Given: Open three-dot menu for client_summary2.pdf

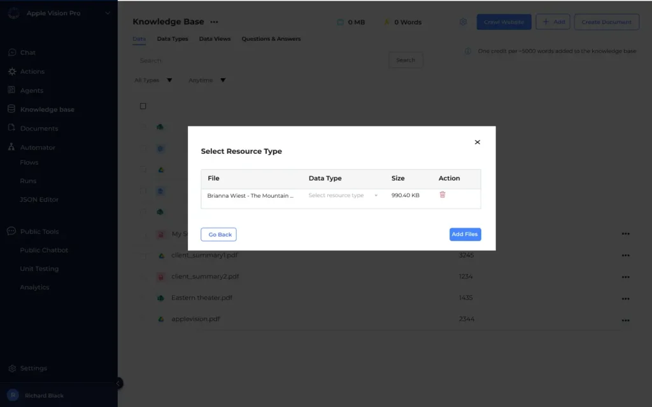Looking at the screenshot, I should pyautogui.click(x=625, y=277).
